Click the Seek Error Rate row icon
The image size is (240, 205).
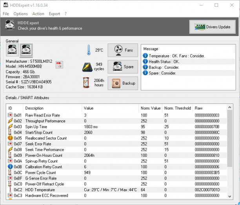coord(10,143)
